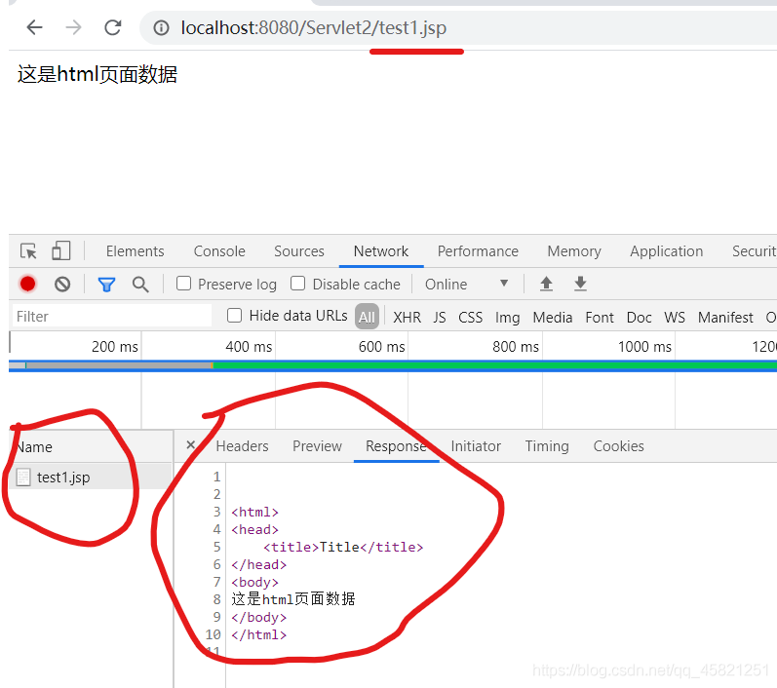This screenshot has width=777, height=688.
Task: Filter requests by Doc type
Action: [640, 317]
